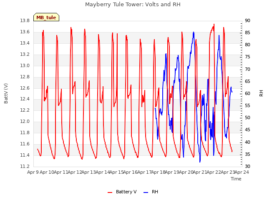The height and width of the screenshot is (200, 267).
Task: Click the '60' right axis value
Action: point(247,93)
